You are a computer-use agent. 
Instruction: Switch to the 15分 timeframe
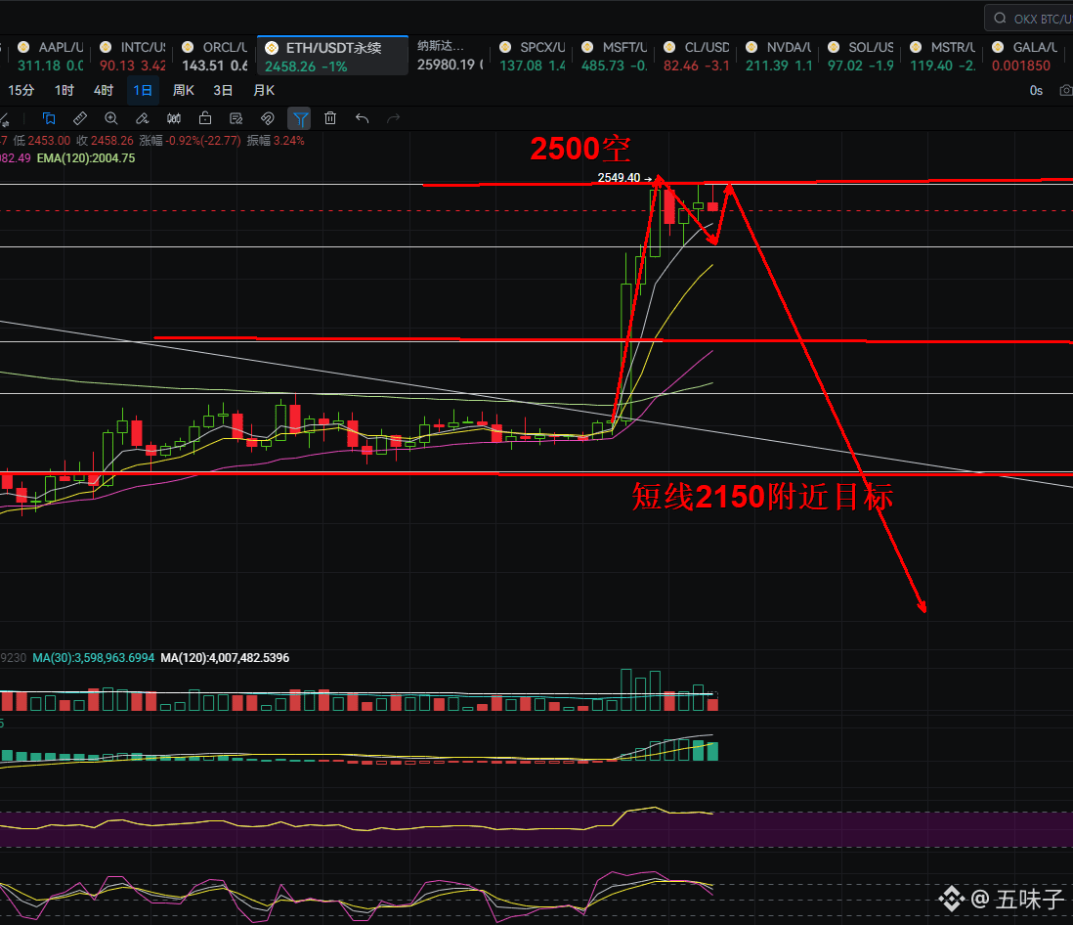[21, 90]
